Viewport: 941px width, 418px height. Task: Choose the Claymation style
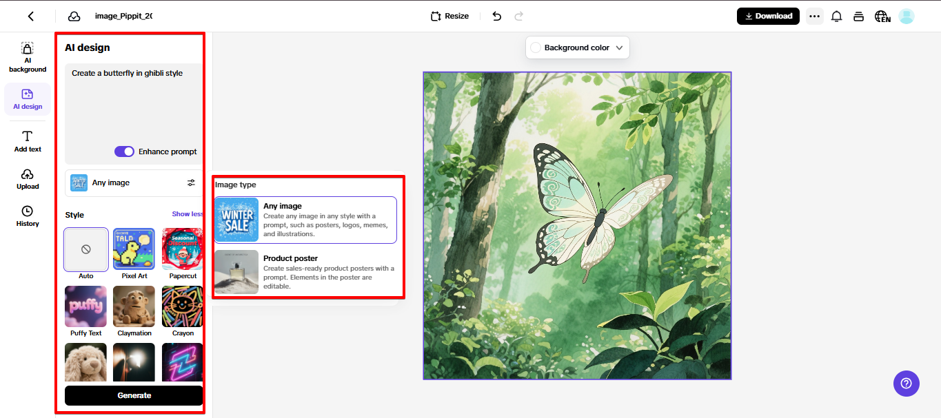(x=134, y=306)
